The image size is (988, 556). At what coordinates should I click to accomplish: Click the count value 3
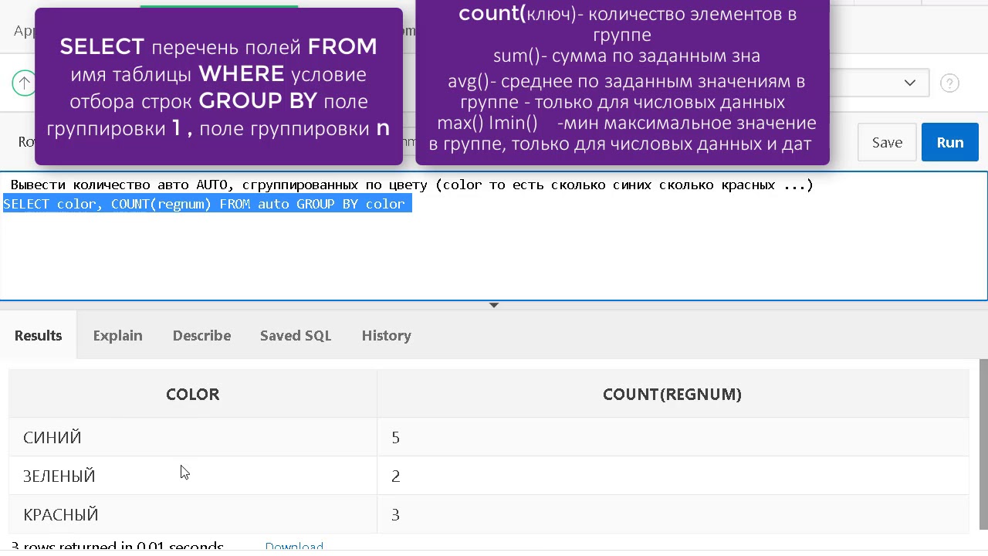pyautogui.click(x=395, y=515)
